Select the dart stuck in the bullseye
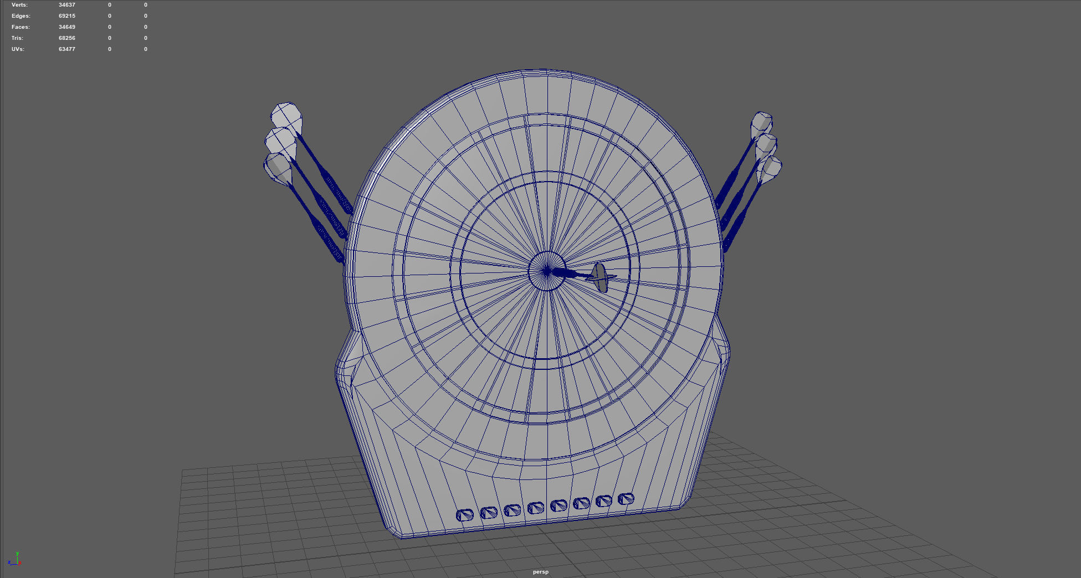 tap(582, 276)
